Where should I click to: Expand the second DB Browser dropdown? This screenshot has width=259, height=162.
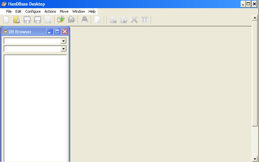[x=63, y=49]
